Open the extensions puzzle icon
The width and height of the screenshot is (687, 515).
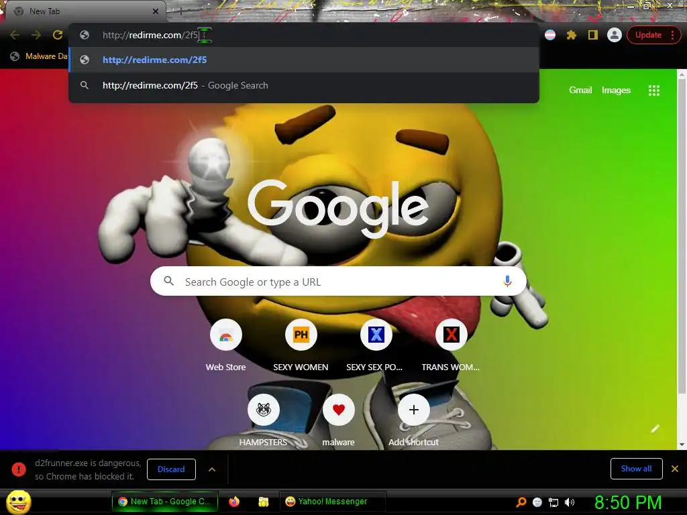pos(572,35)
